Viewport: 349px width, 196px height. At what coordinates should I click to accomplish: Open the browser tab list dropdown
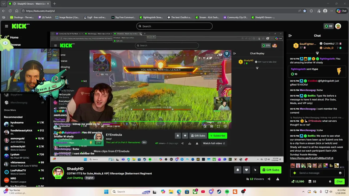(4, 4)
